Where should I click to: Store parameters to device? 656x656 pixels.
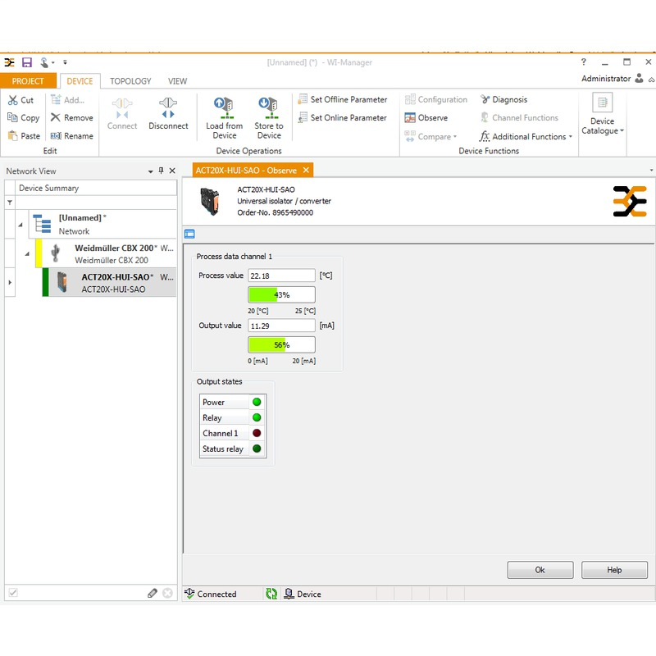click(269, 118)
